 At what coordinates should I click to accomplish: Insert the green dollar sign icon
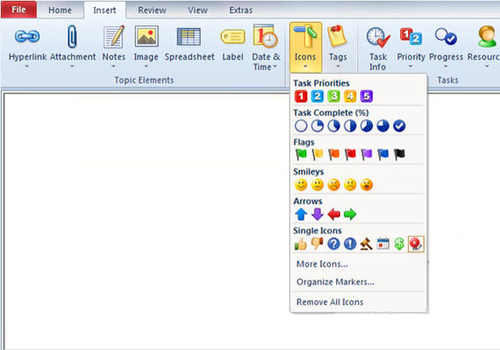coord(399,244)
